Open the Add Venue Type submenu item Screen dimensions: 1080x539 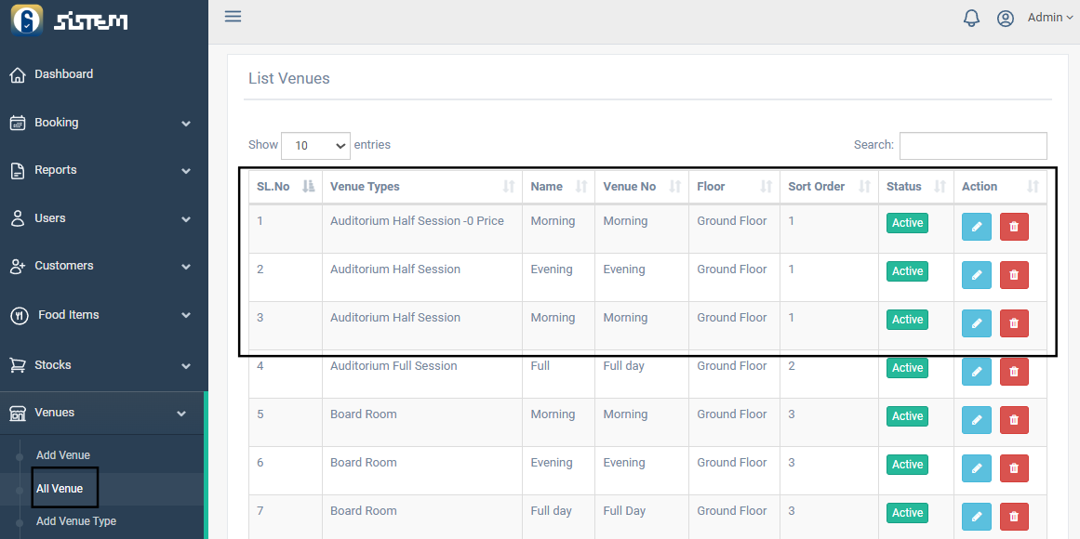pyautogui.click(x=76, y=521)
